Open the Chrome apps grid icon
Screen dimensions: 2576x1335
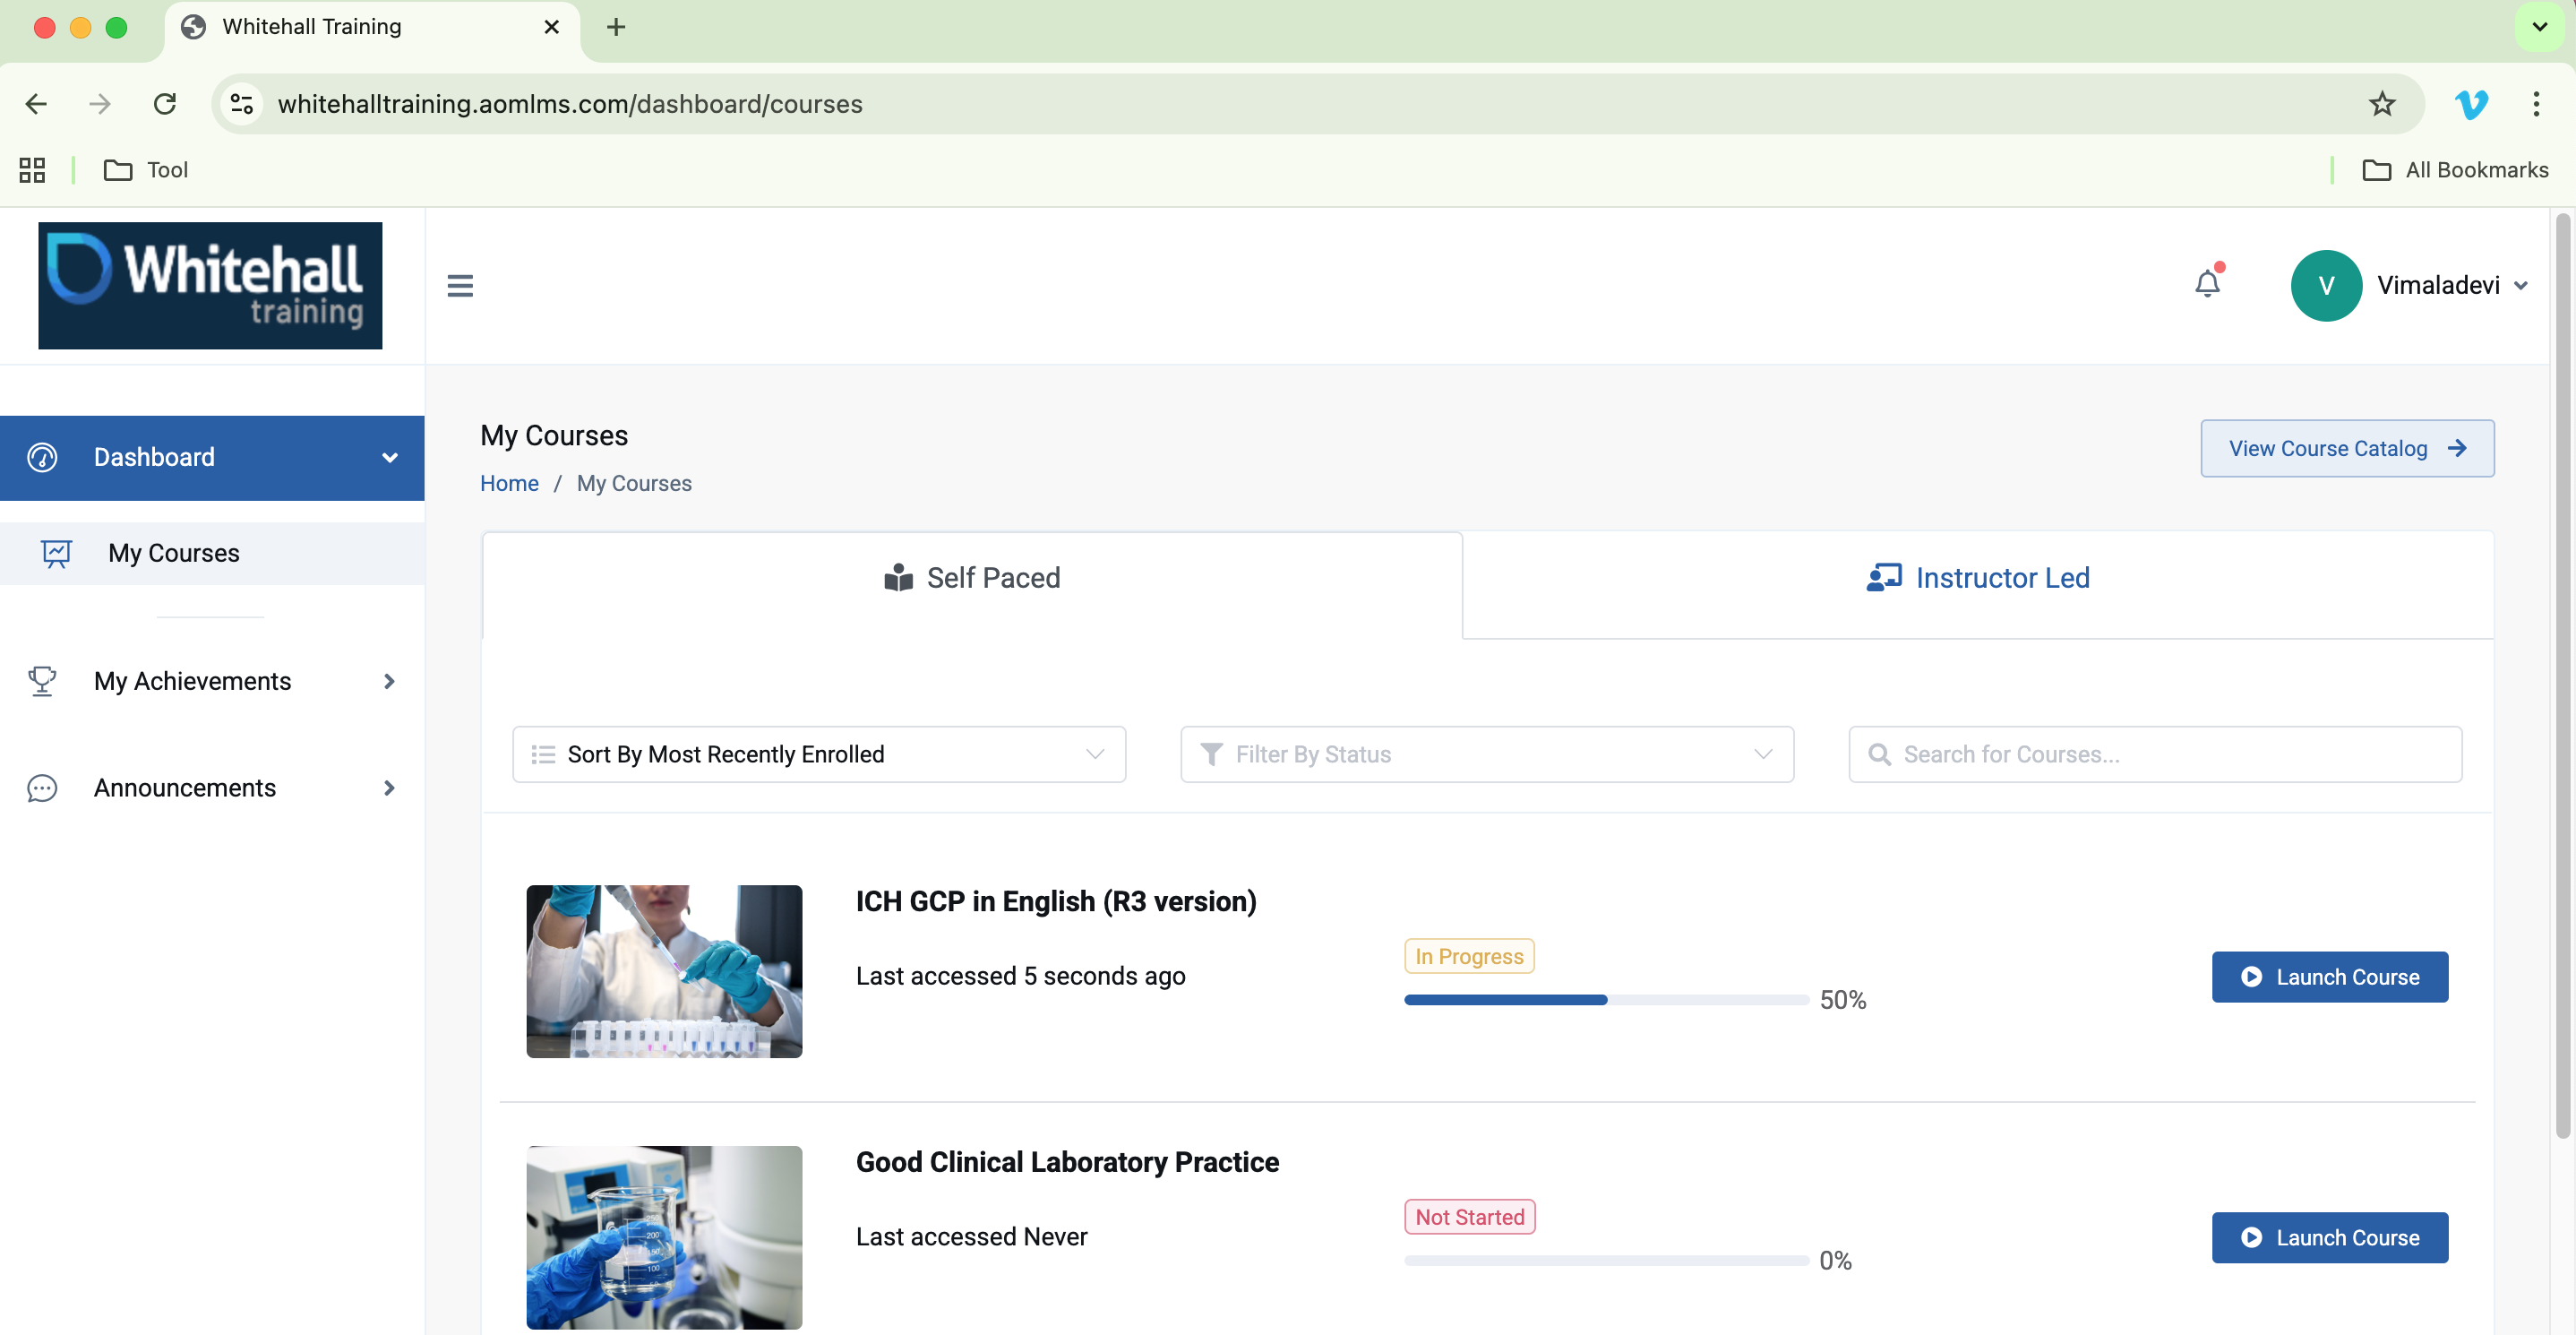(x=32, y=170)
